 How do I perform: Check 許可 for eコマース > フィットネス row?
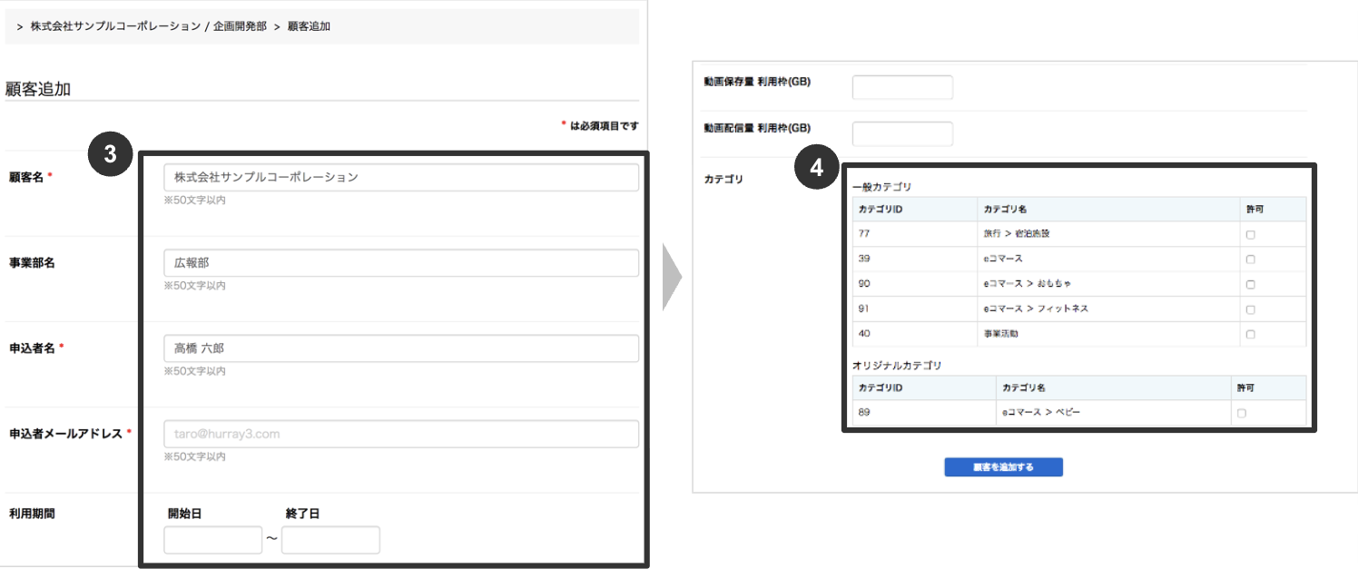click(1251, 309)
